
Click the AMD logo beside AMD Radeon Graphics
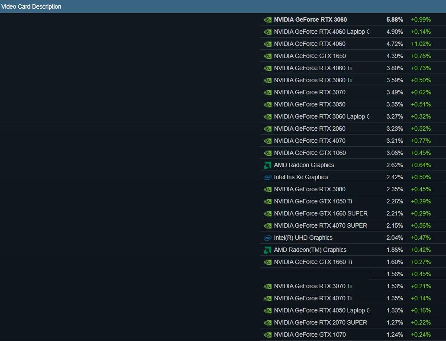click(x=267, y=165)
